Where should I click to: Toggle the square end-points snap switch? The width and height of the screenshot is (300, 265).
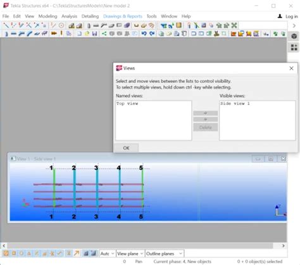click(14, 254)
